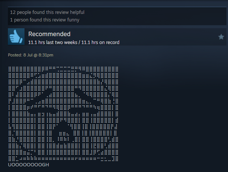The width and height of the screenshot is (228, 172).
Task: Click '1 person found this review funny'
Action: coord(44,20)
